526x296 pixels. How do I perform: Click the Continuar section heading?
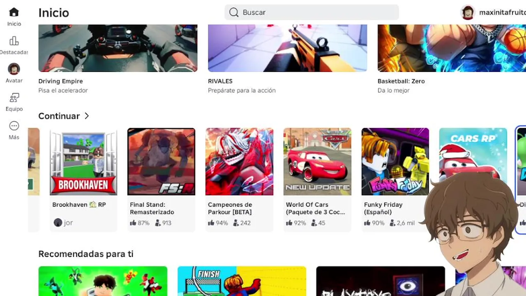coord(59,116)
